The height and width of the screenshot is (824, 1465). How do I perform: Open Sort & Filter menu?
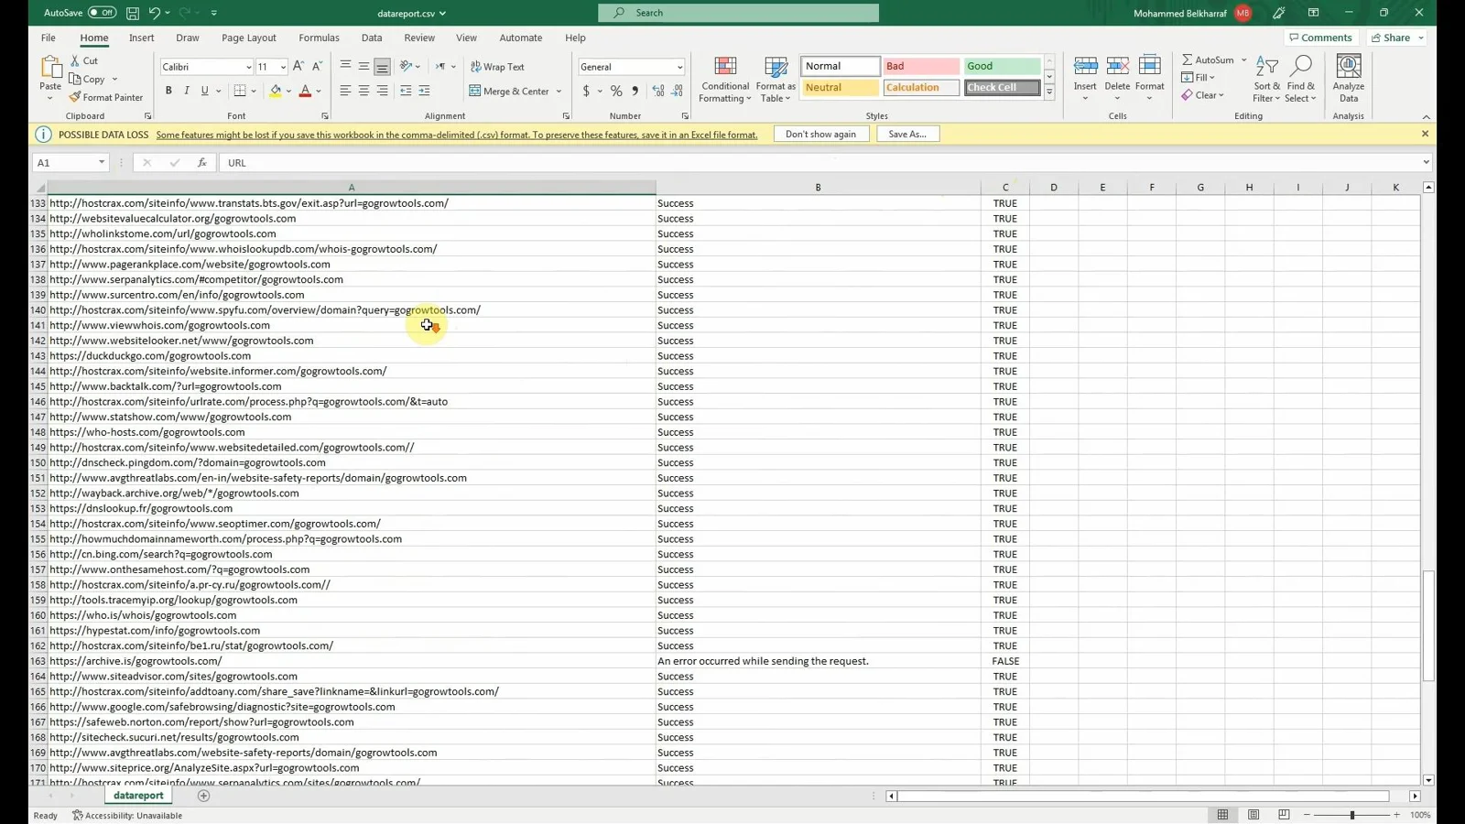click(1267, 80)
